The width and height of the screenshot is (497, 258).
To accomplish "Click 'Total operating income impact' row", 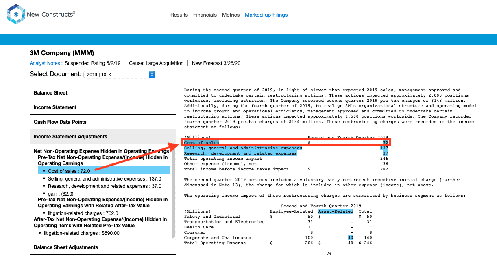I will click(286, 159).
